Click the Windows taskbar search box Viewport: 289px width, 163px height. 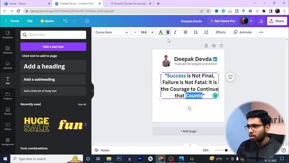tap(47, 159)
